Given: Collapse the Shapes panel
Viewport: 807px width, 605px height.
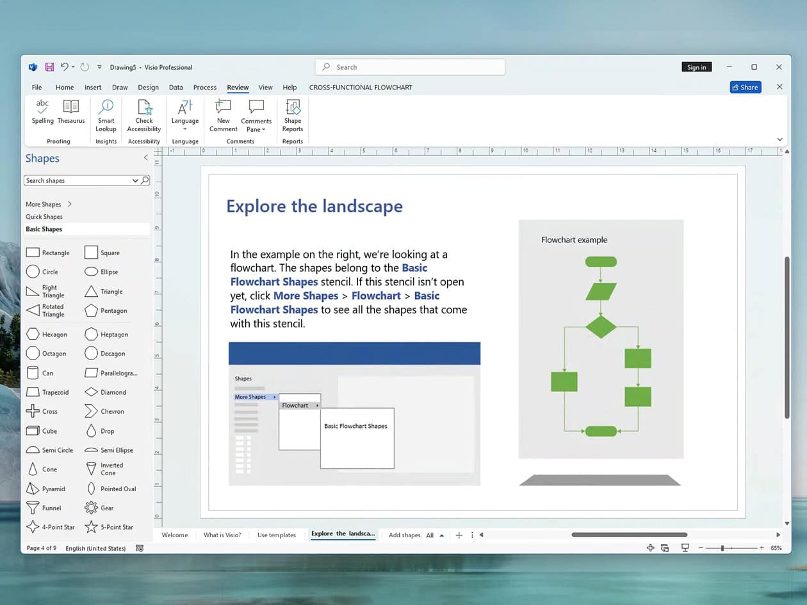Looking at the screenshot, I should [x=145, y=158].
